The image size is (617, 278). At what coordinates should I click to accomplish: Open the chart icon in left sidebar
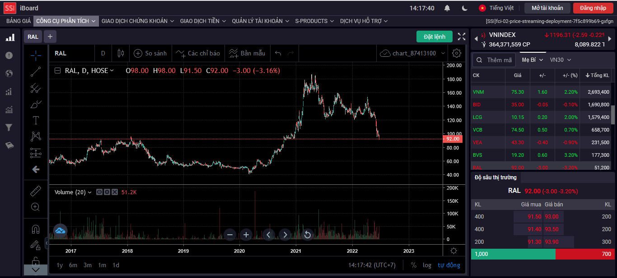(x=9, y=37)
